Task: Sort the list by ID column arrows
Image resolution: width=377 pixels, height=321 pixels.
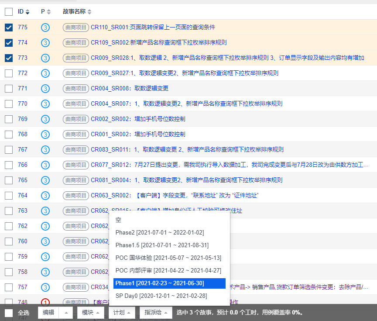Action: [27, 12]
